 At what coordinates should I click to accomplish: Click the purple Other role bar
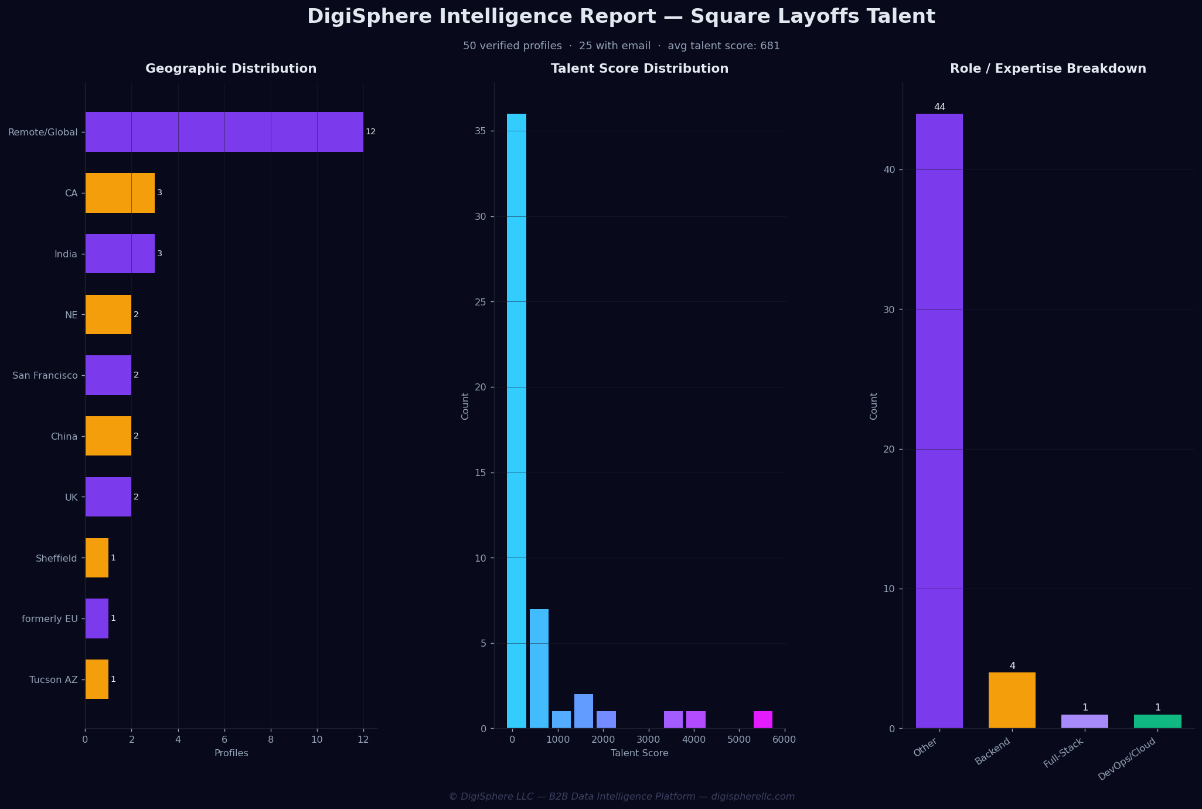point(939,421)
